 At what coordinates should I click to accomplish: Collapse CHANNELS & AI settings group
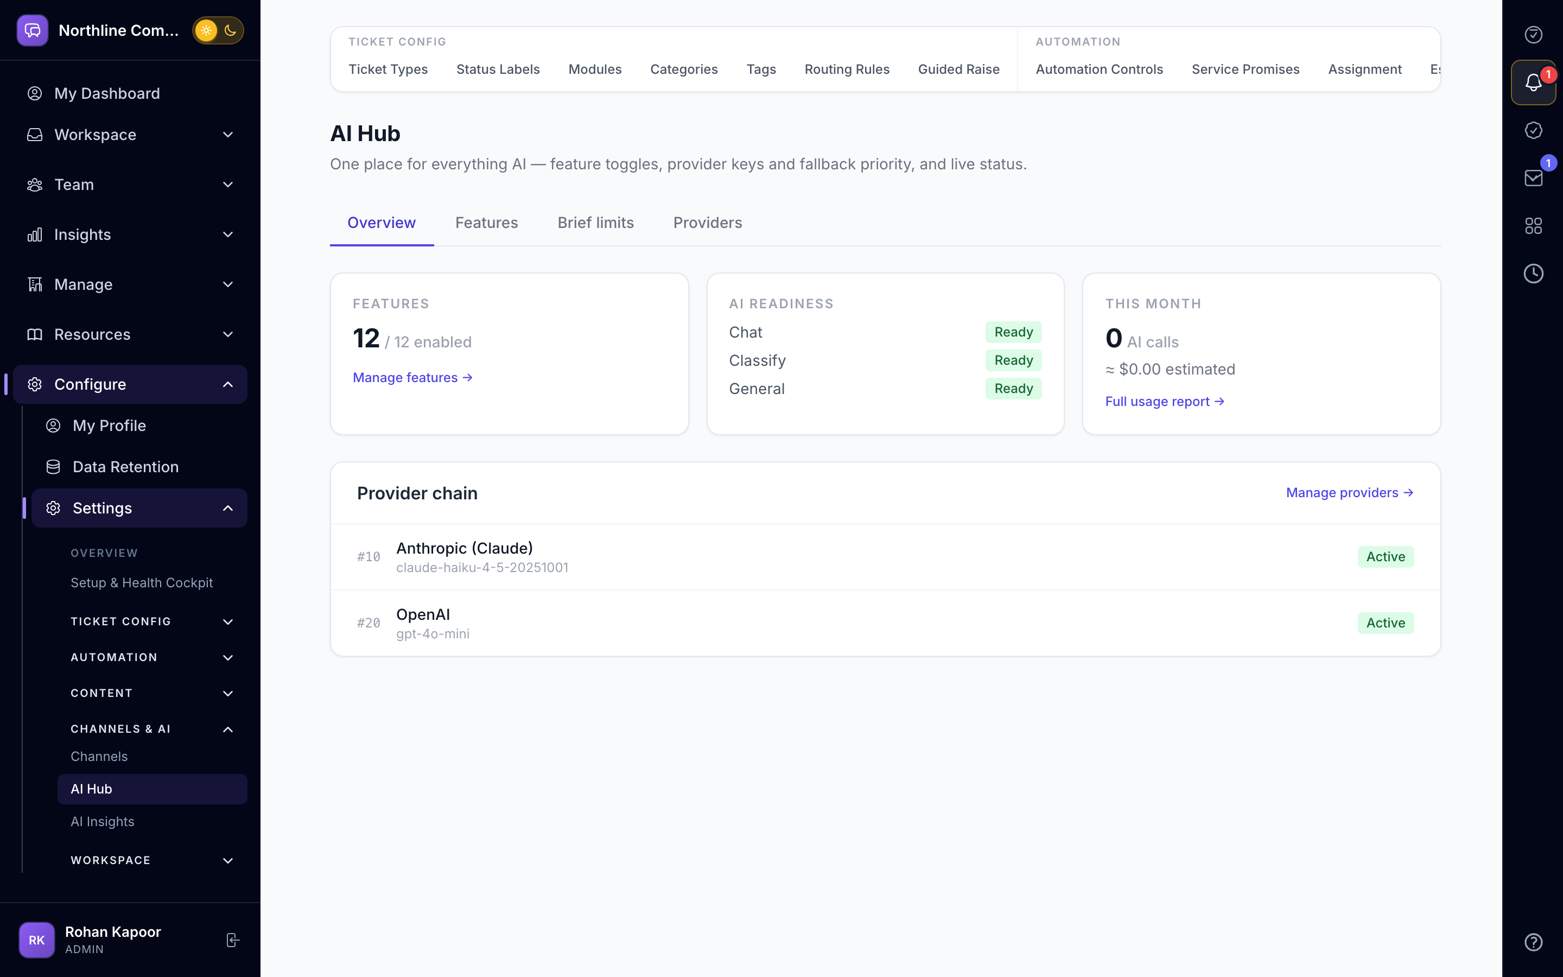coord(153,729)
